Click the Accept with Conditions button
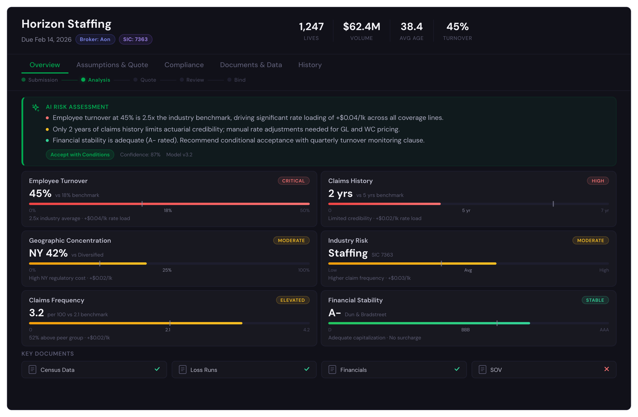This screenshot has width=638, height=417. point(80,154)
